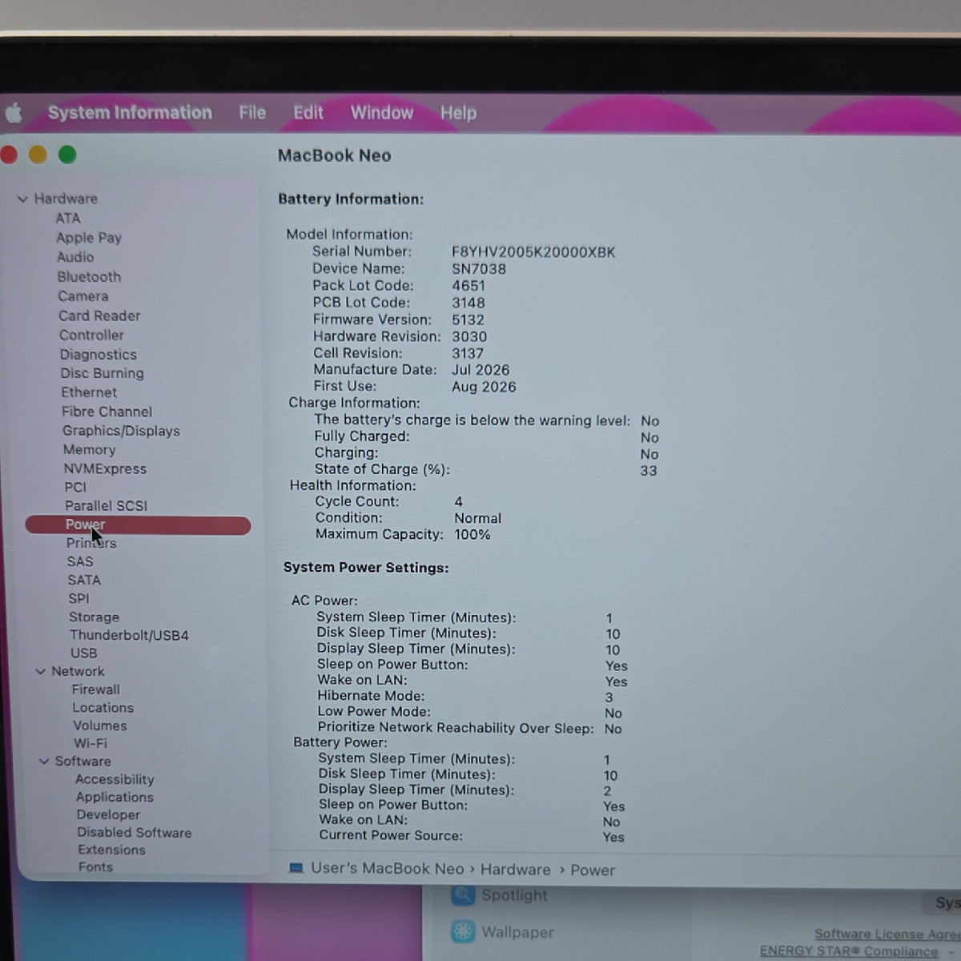This screenshot has width=961, height=961.
Task: Select Thunderbolt/USB4 in the sidebar
Action: point(129,635)
